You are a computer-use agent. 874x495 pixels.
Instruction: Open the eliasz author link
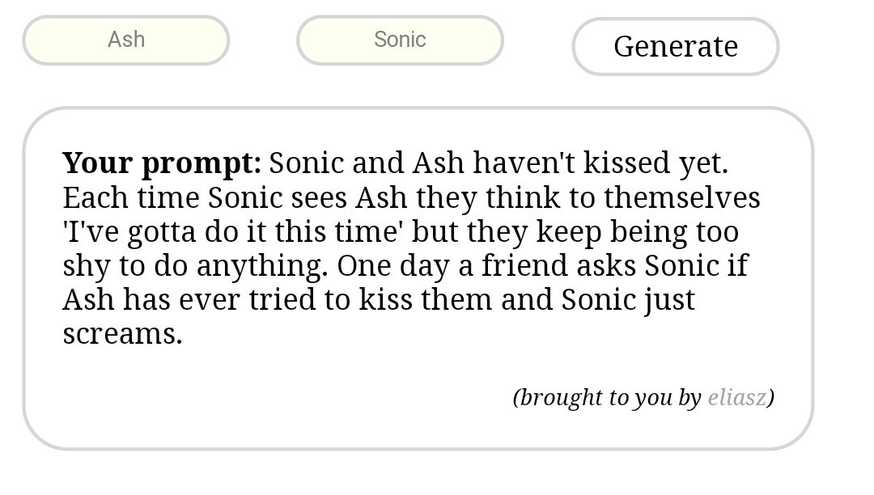tap(736, 398)
